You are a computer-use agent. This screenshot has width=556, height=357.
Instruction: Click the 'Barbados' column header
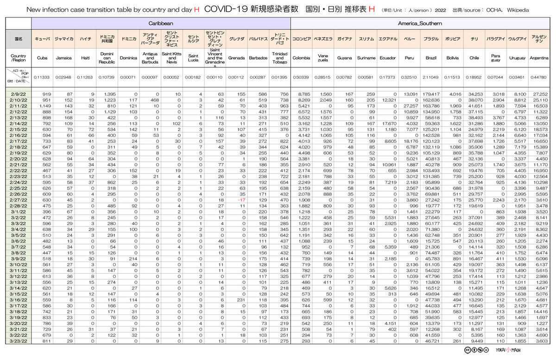[x=257, y=58]
